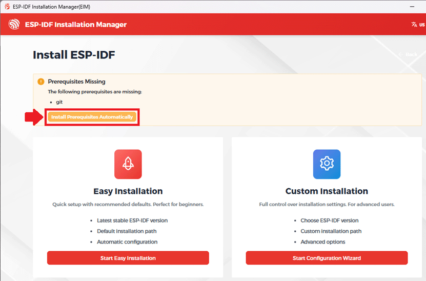Click 'Latest stable ESP-IDF version' bullet
The image size is (426, 281).
(x=132, y=220)
